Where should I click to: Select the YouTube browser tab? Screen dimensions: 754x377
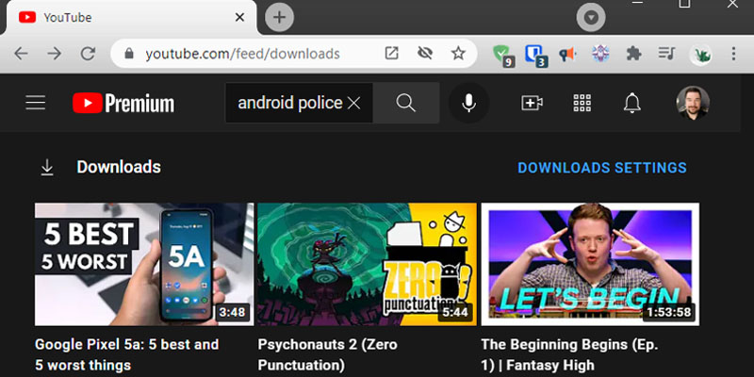click(130, 18)
